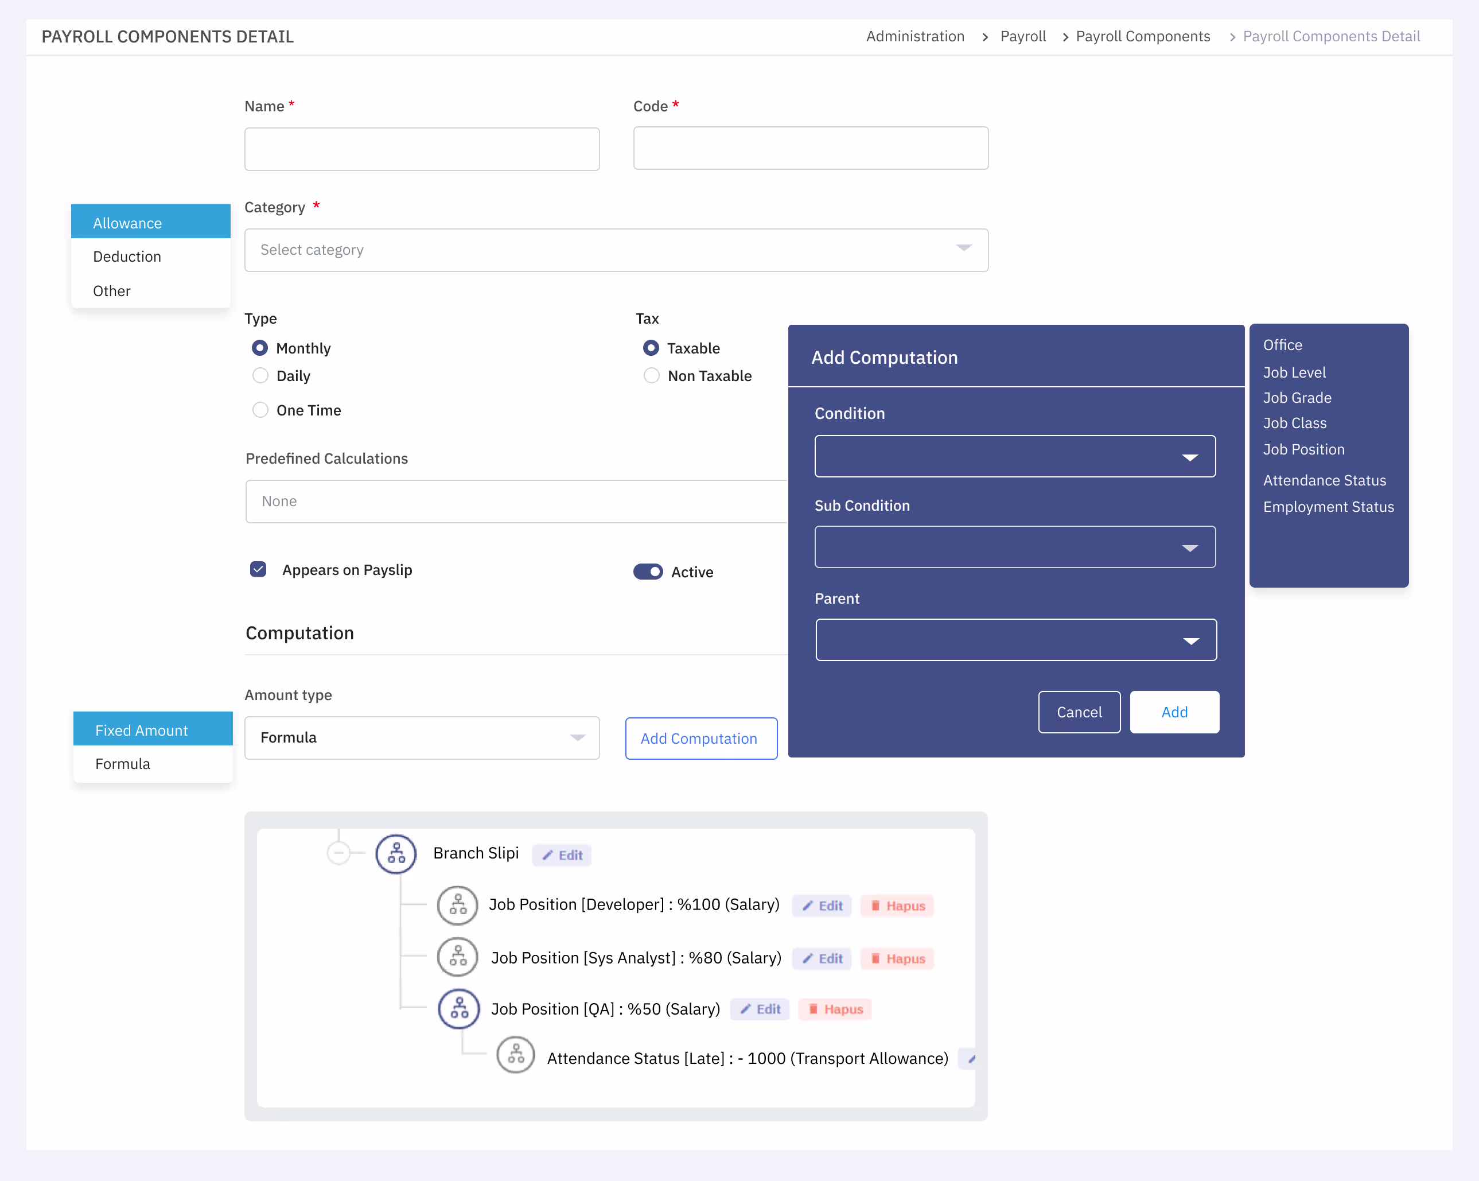Select Attendance Status from condition list
1479x1181 pixels.
click(1324, 480)
